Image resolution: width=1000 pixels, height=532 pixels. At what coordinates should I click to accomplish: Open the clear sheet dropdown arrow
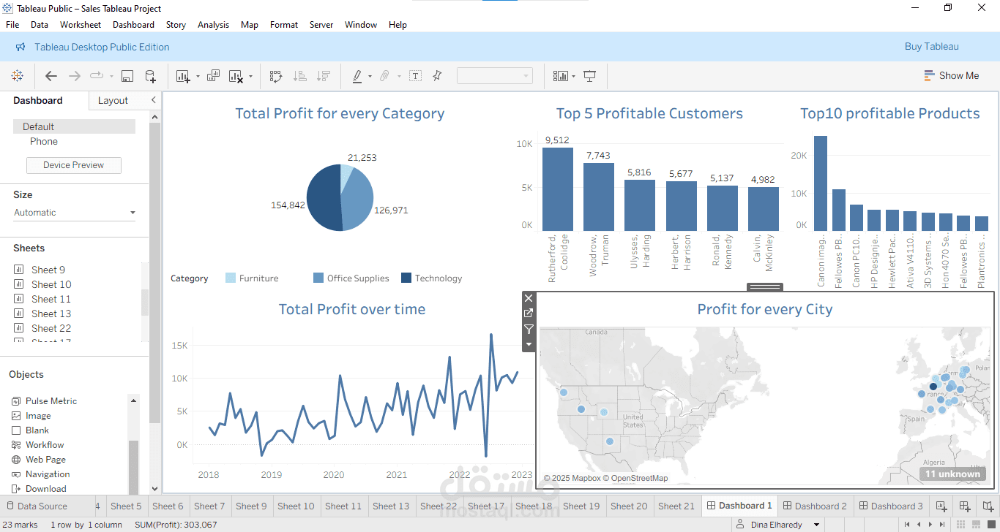click(x=250, y=76)
